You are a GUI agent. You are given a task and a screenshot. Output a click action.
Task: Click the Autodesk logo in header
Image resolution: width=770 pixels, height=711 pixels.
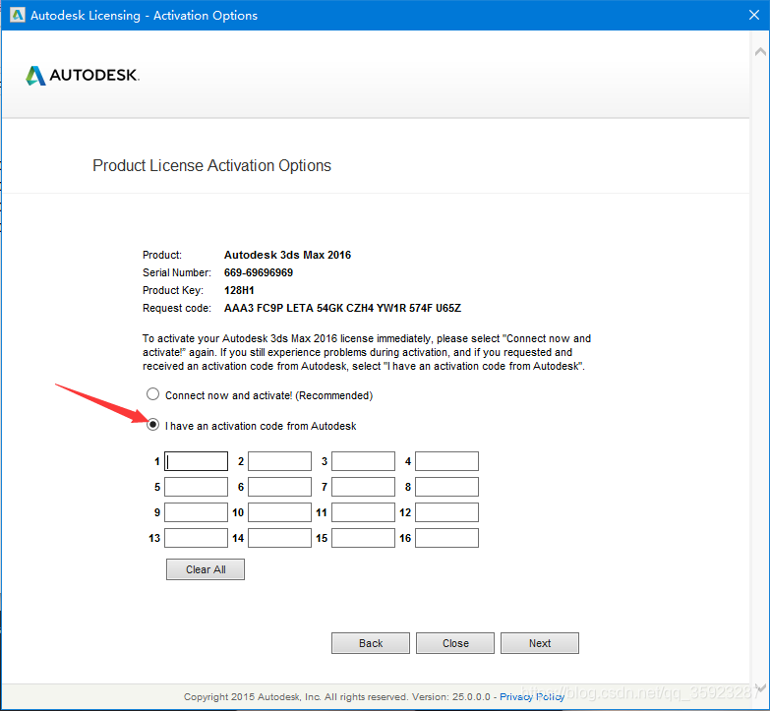tap(83, 76)
